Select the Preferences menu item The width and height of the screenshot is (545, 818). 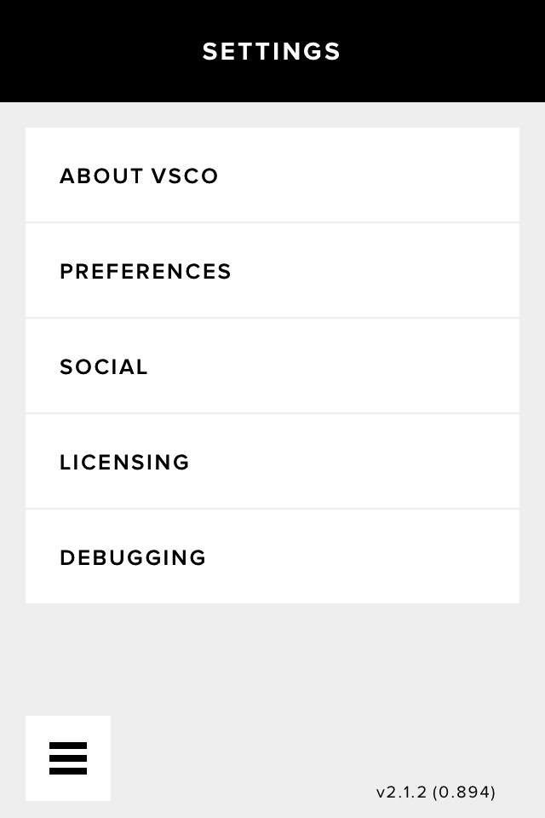272,271
